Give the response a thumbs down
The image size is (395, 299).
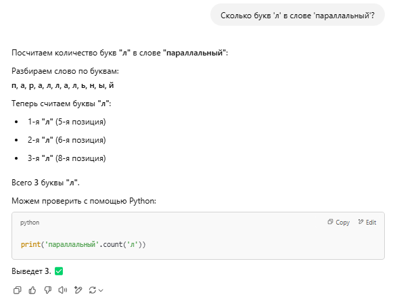coord(47,290)
